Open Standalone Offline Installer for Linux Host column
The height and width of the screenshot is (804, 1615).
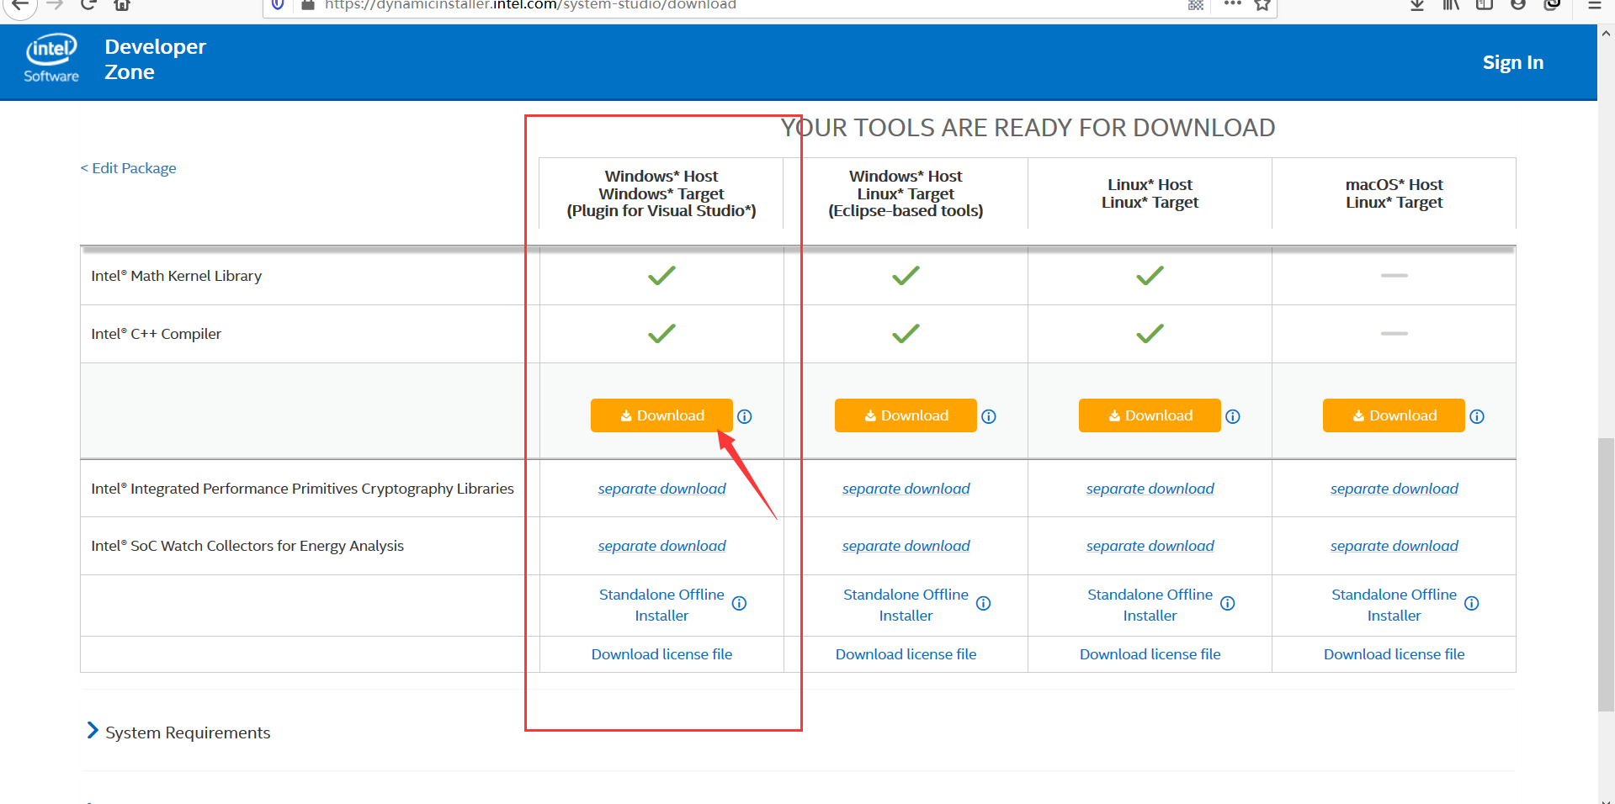tap(1150, 605)
